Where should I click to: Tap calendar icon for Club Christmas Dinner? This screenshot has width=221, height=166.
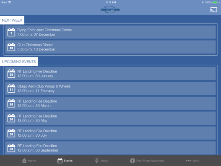click(x=11, y=47)
